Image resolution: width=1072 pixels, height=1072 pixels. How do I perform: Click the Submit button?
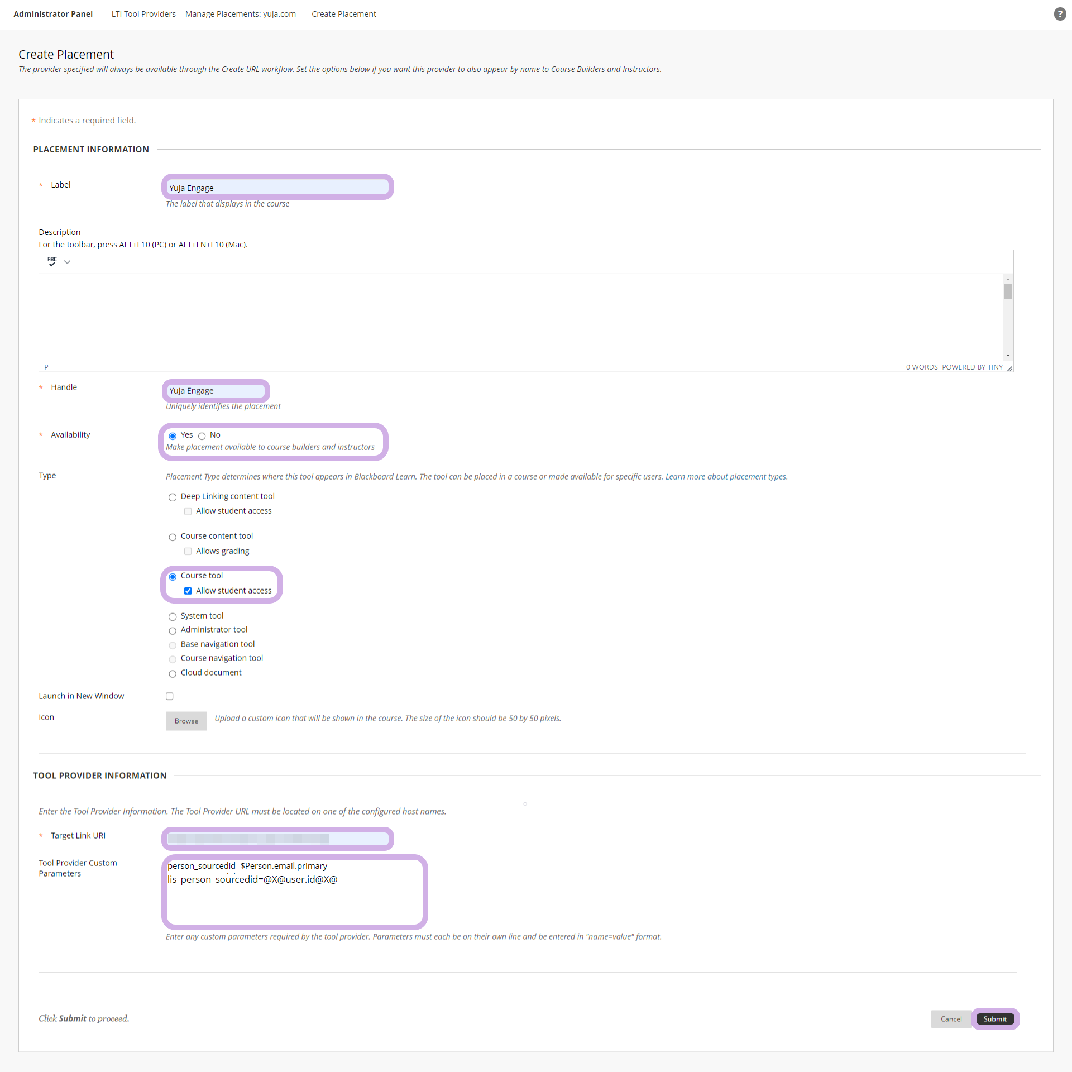[x=995, y=1019]
